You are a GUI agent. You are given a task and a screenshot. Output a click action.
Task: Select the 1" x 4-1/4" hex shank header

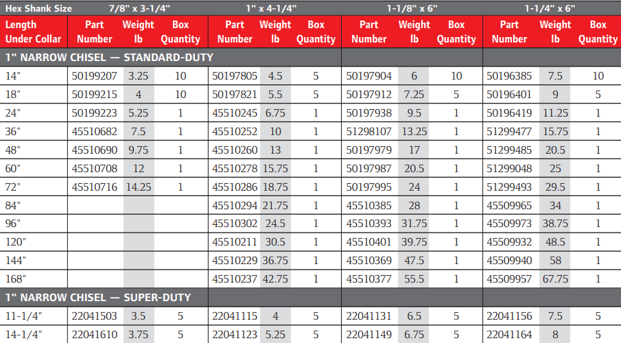pyautogui.click(x=273, y=8)
